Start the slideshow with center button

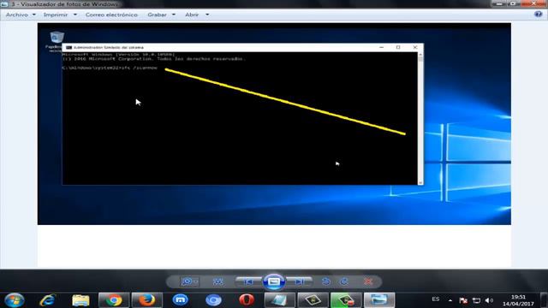click(274, 281)
